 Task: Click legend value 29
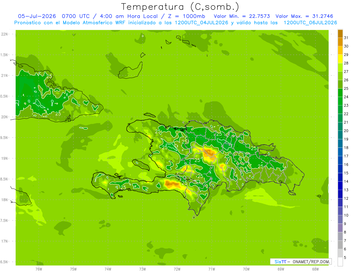346,55
